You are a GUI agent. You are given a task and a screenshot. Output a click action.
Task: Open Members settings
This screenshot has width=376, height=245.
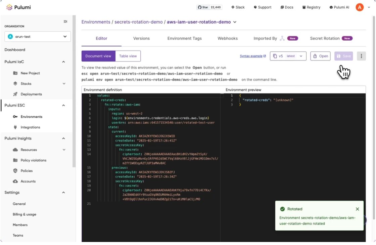(x=20, y=225)
